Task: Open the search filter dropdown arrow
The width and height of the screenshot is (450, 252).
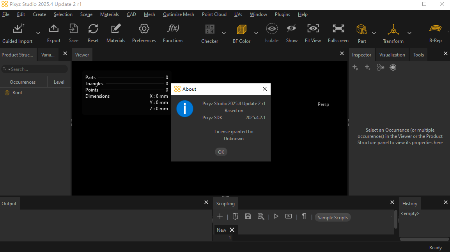Action: click(9, 69)
